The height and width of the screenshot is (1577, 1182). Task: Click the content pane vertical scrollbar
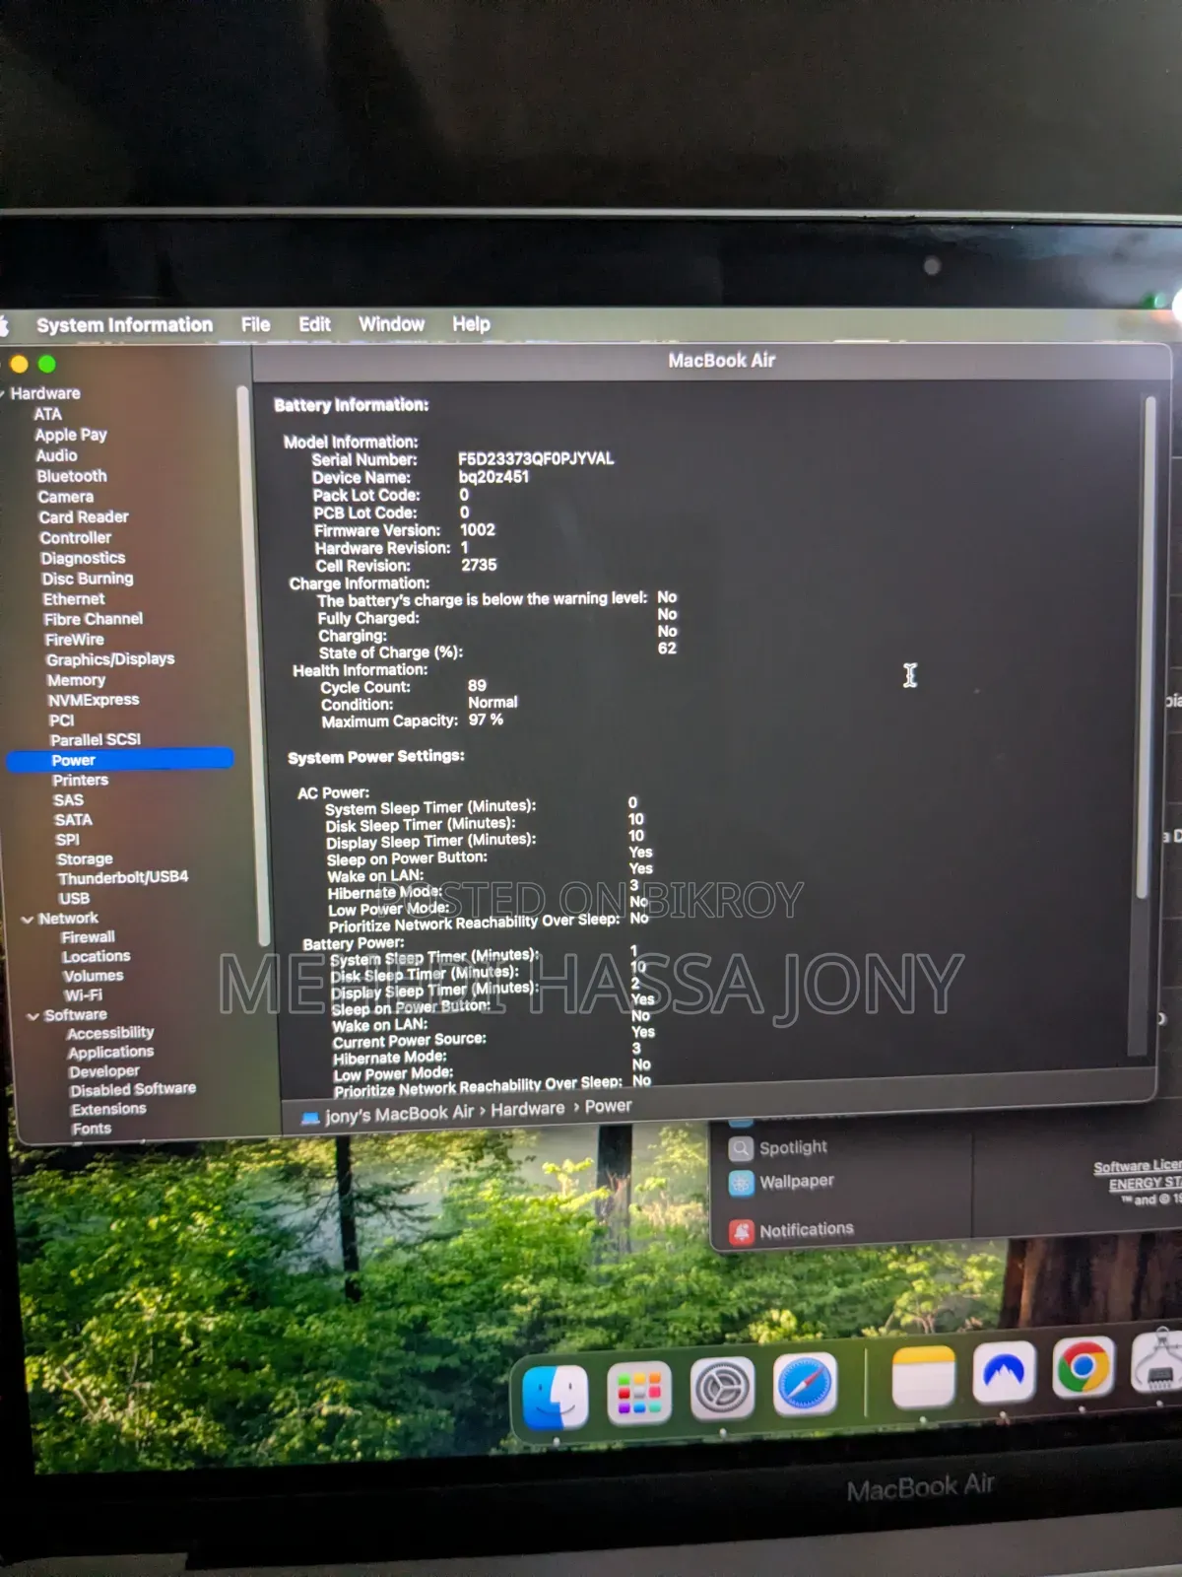[1146, 647]
